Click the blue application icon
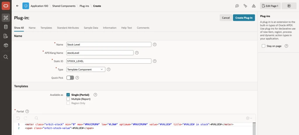The width and height of the screenshot is (299, 135). (26, 6)
